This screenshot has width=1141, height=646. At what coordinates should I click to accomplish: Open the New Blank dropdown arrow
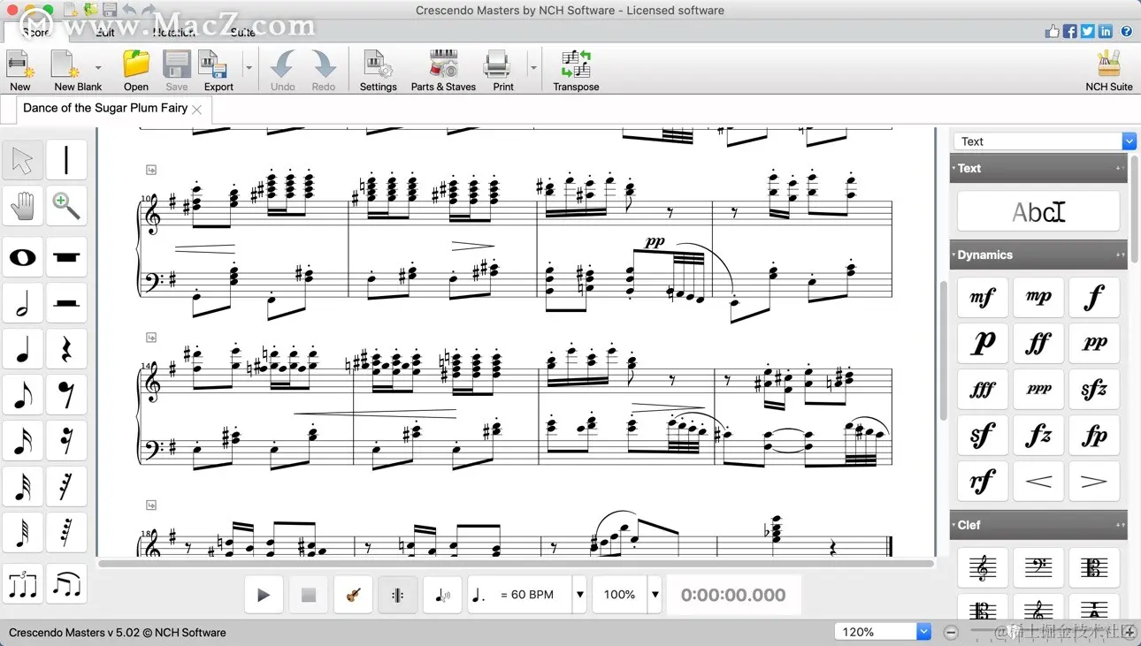(x=98, y=68)
